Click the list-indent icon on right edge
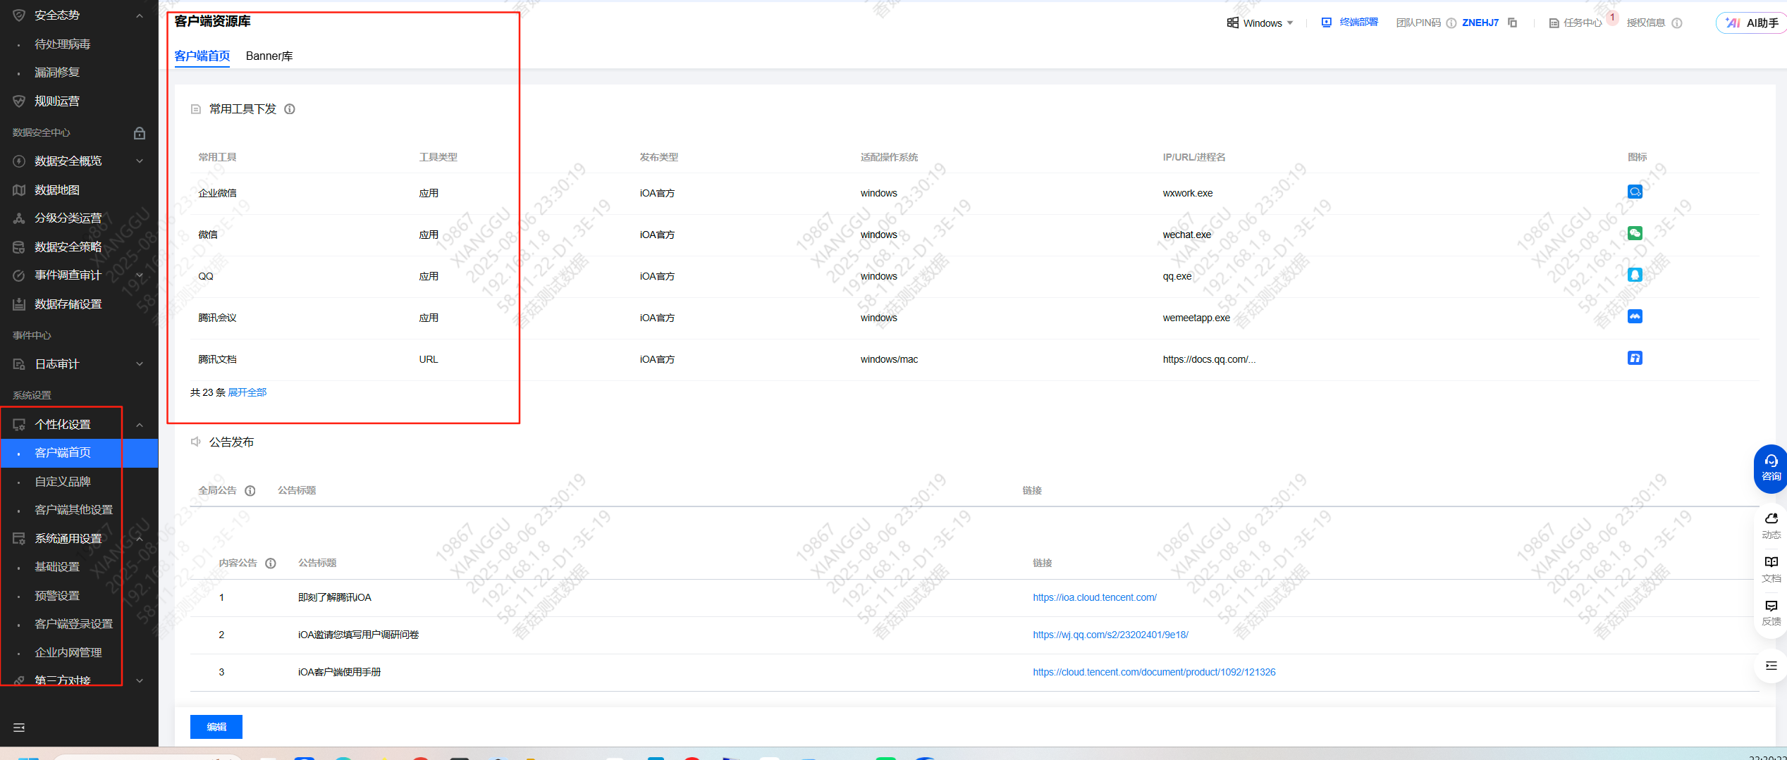 [x=1771, y=666]
